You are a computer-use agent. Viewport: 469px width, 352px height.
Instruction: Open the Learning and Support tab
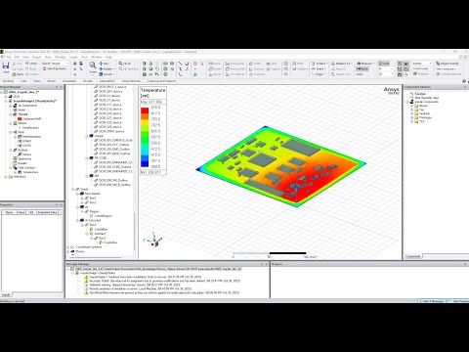click(162, 81)
